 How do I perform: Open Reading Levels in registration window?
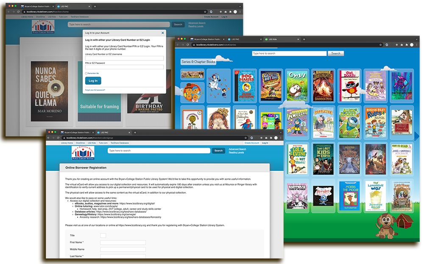click(236, 152)
